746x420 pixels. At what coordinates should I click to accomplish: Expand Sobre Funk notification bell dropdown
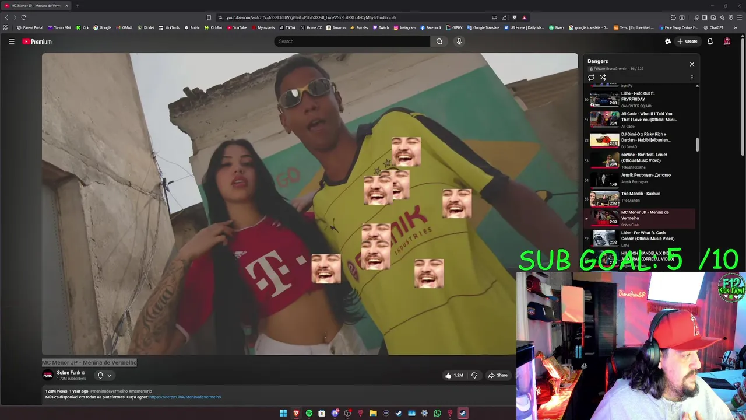click(x=104, y=375)
